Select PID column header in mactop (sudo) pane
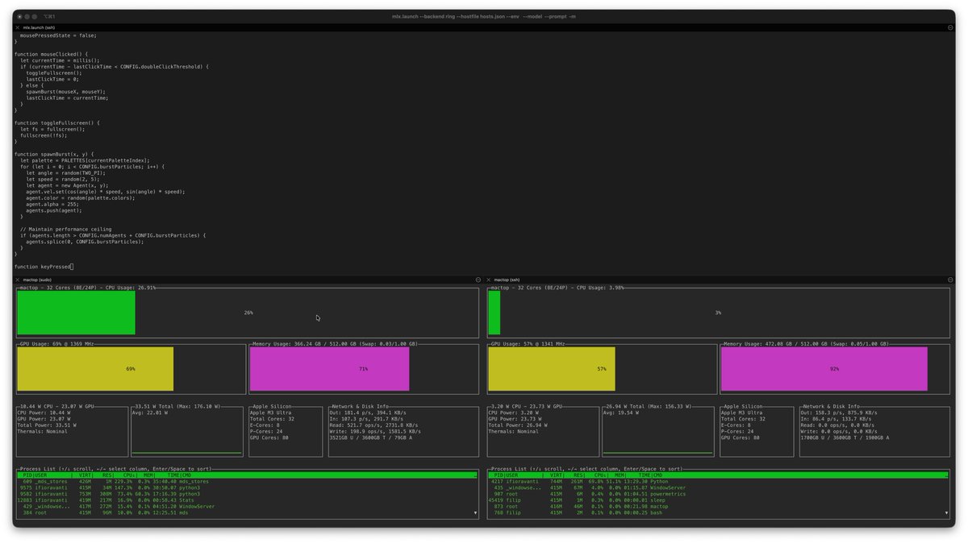This screenshot has width=968, height=543. click(27, 475)
